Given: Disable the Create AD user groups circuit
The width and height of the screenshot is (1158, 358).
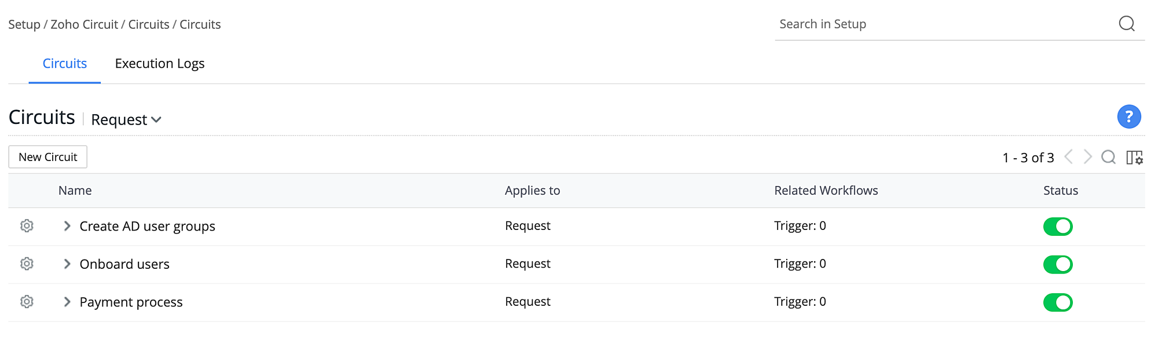Looking at the screenshot, I should [x=1058, y=226].
